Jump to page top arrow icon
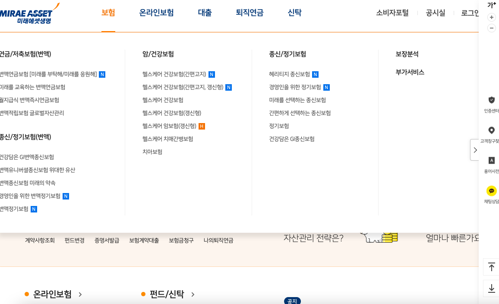The height and width of the screenshot is (304, 499). click(491, 267)
